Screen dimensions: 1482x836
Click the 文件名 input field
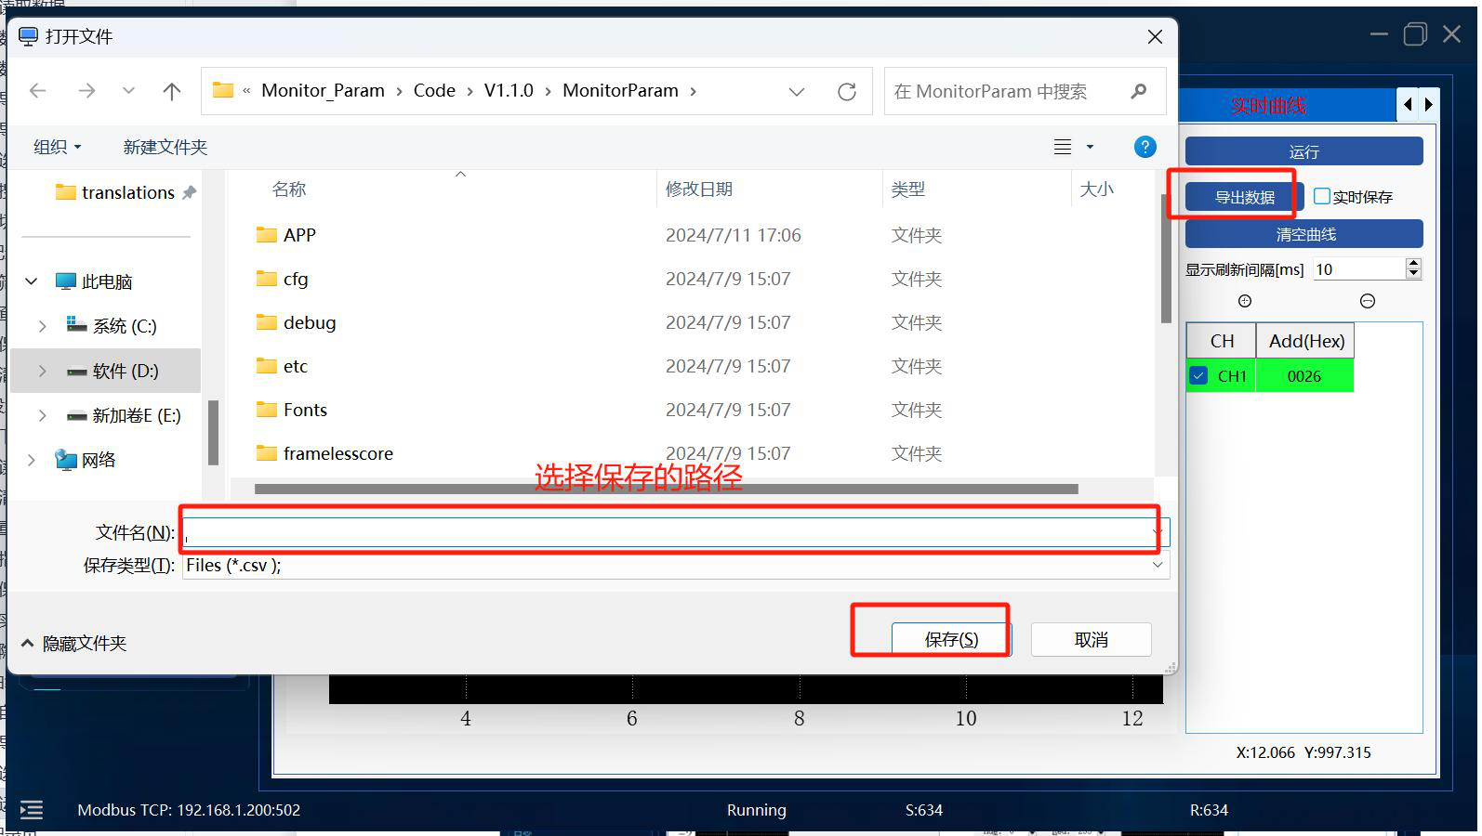click(676, 532)
